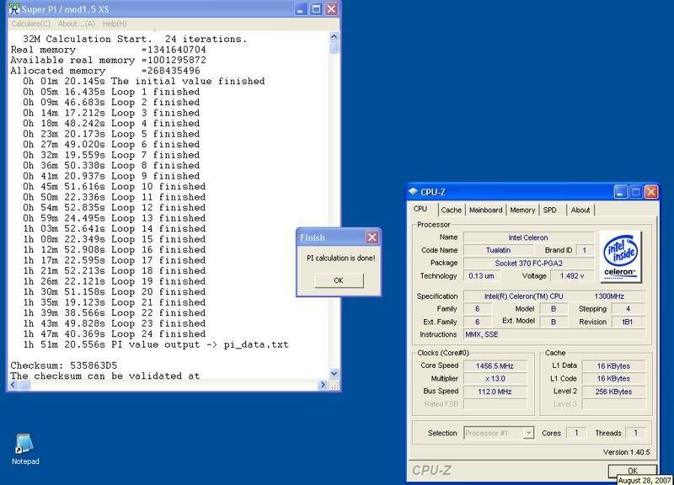Screen dimensions: 674x485
Task: Click the PI calculation is done message
Action: click(340, 258)
